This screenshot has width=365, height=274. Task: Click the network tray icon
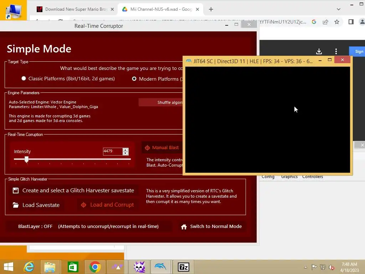coord(323,267)
